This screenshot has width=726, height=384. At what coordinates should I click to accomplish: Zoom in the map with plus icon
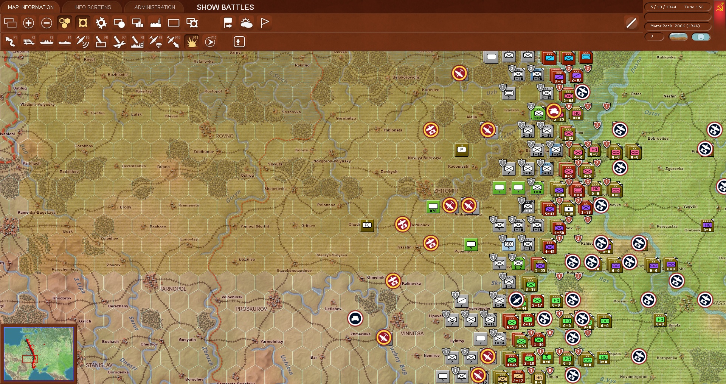coord(28,23)
